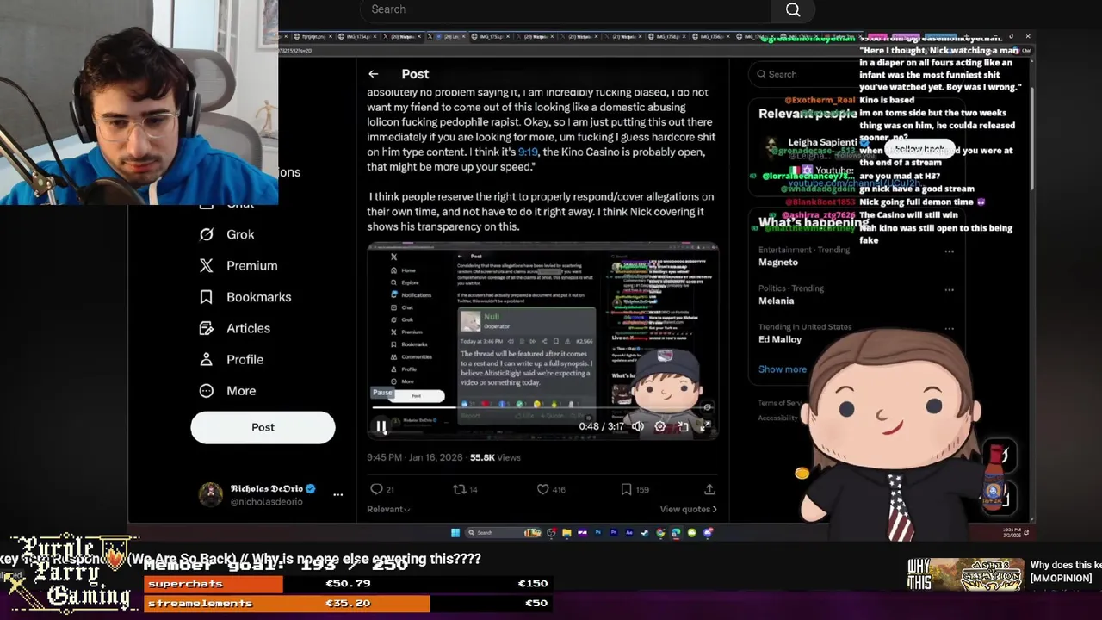Click the top search magnifier button
1102x620 pixels.
click(793, 9)
